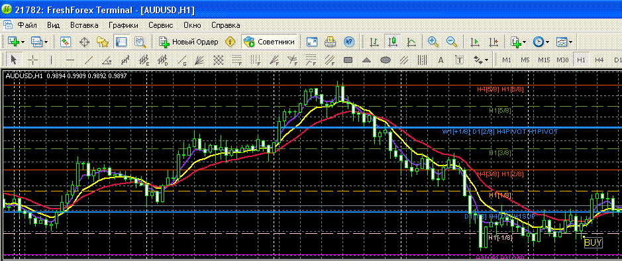Viewport: 622px width, 261px height.
Task: Open MetaEditor yellow diamond icon
Action: point(231,42)
